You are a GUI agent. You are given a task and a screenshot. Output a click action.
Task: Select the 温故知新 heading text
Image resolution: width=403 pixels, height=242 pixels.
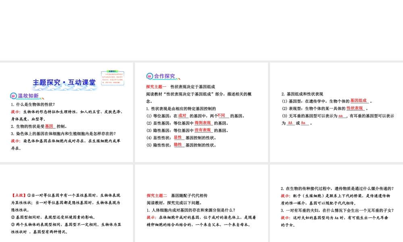(28, 96)
